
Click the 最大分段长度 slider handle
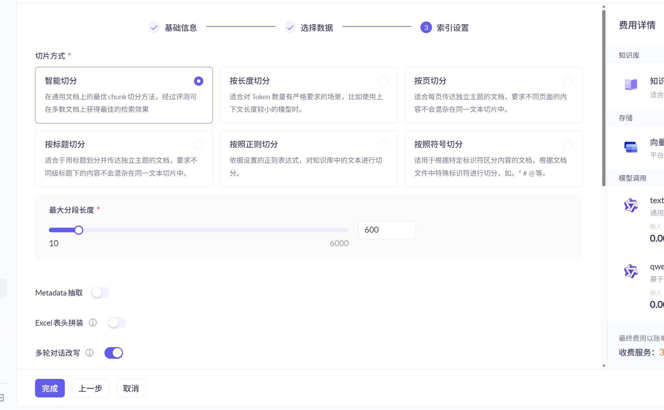(x=79, y=230)
